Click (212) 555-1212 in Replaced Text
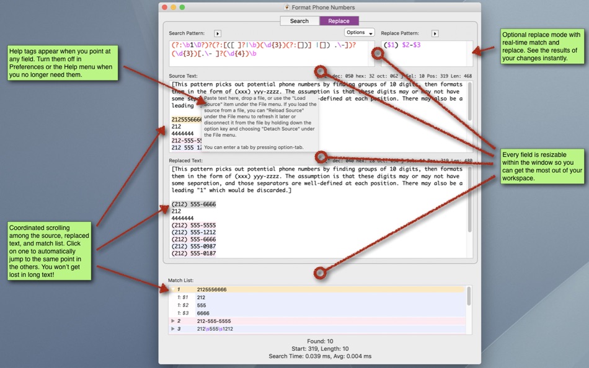Screen dimensions: 589x368 tap(194, 232)
